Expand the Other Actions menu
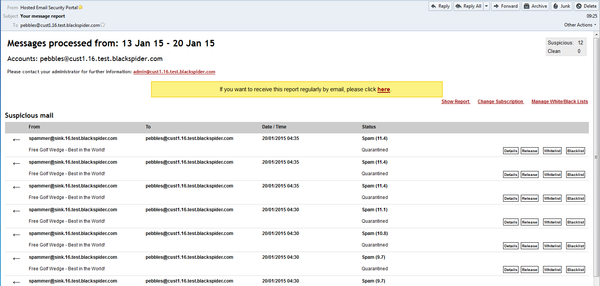The height and width of the screenshot is (286, 600). pyautogui.click(x=580, y=25)
